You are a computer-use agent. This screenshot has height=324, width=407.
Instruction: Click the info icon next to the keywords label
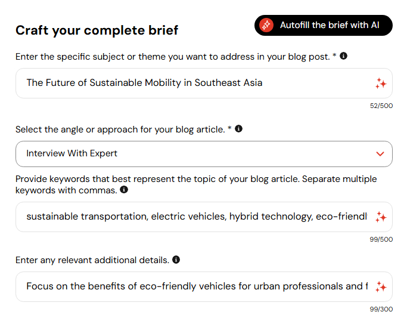click(x=124, y=190)
